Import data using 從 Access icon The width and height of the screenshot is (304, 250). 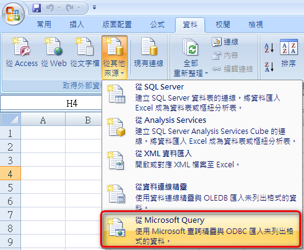(x=22, y=52)
